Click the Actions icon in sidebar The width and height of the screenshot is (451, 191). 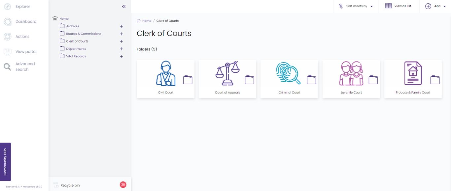(x=7, y=37)
